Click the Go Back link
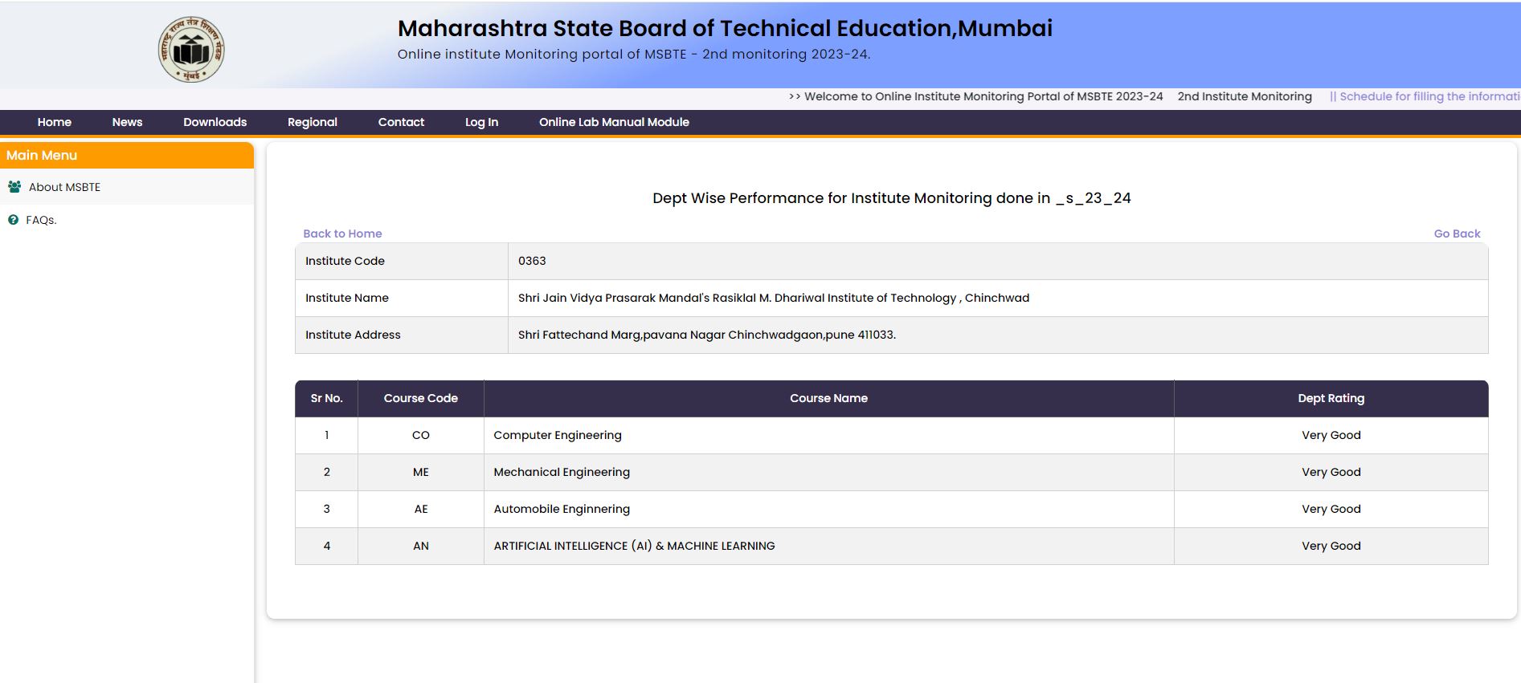The height and width of the screenshot is (683, 1521). (x=1457, y=234)
